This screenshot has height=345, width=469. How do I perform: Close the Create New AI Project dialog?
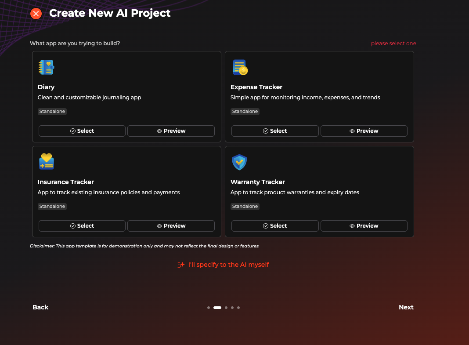(36, 14)
